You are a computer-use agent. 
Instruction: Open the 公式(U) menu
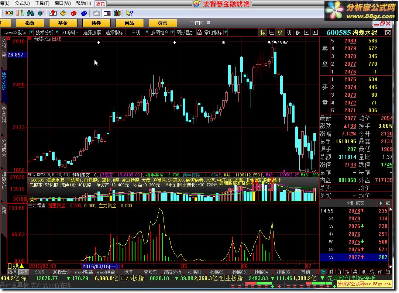(22, 3)
